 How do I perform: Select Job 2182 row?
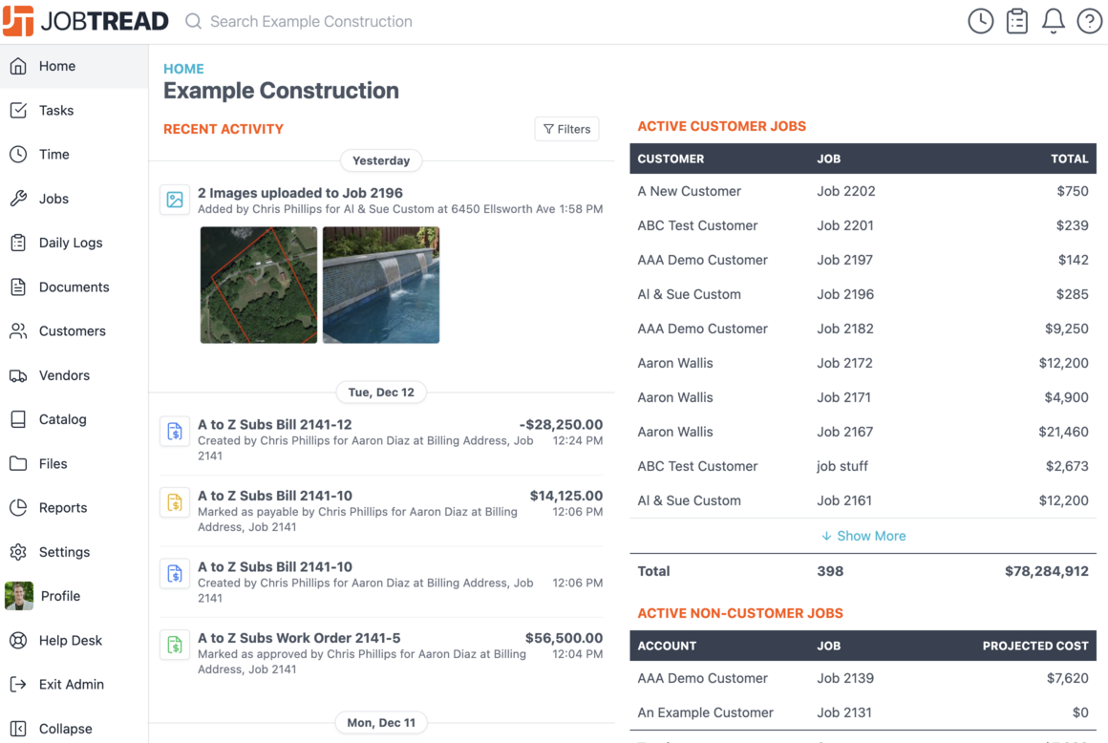coord(863,329)
